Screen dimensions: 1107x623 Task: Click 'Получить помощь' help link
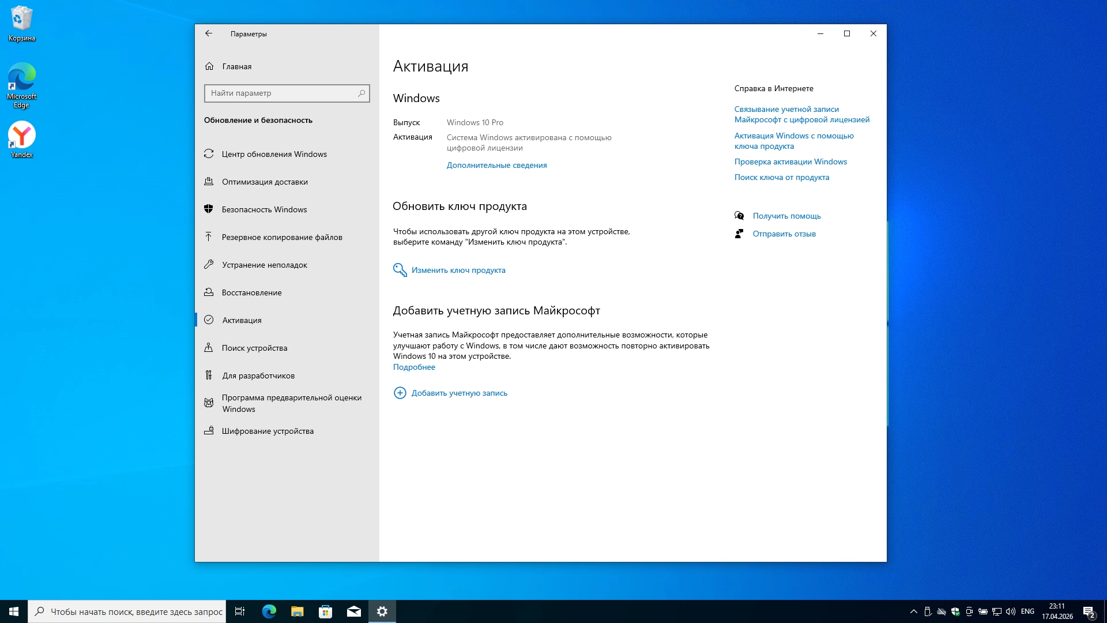tap(786, 216)
